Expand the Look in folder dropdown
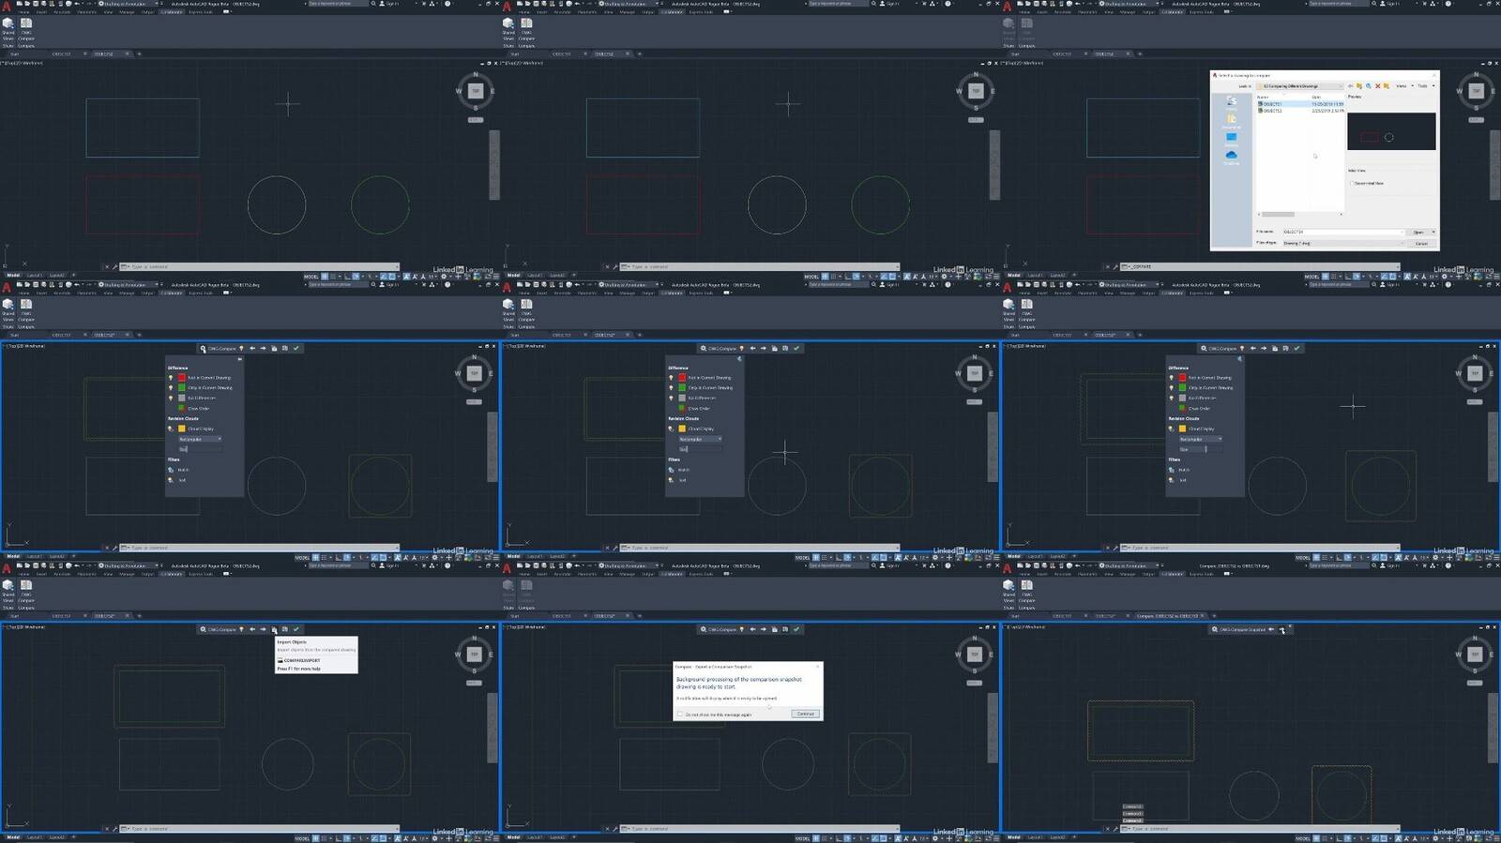Image resolution: width=1501 pixels, height=843 pixels. (1341, 86)
